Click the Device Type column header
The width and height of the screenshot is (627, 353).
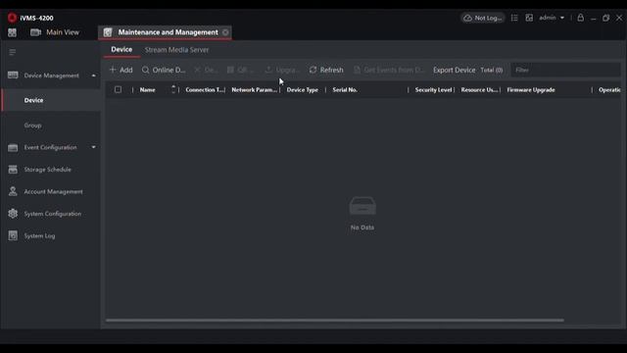point(303,90)
